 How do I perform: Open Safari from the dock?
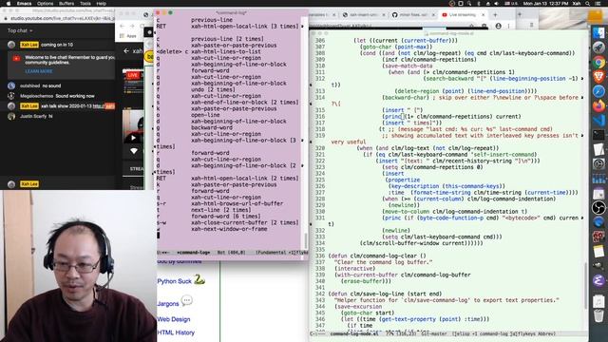pyautogui.click(x=598, y=91)
